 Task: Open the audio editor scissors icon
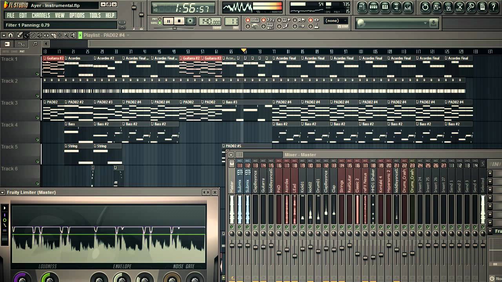[x=459, y=7]
